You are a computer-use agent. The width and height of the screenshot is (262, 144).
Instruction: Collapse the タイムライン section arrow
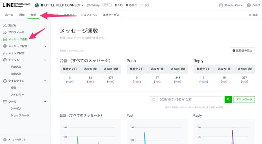(x=45, y=81)
